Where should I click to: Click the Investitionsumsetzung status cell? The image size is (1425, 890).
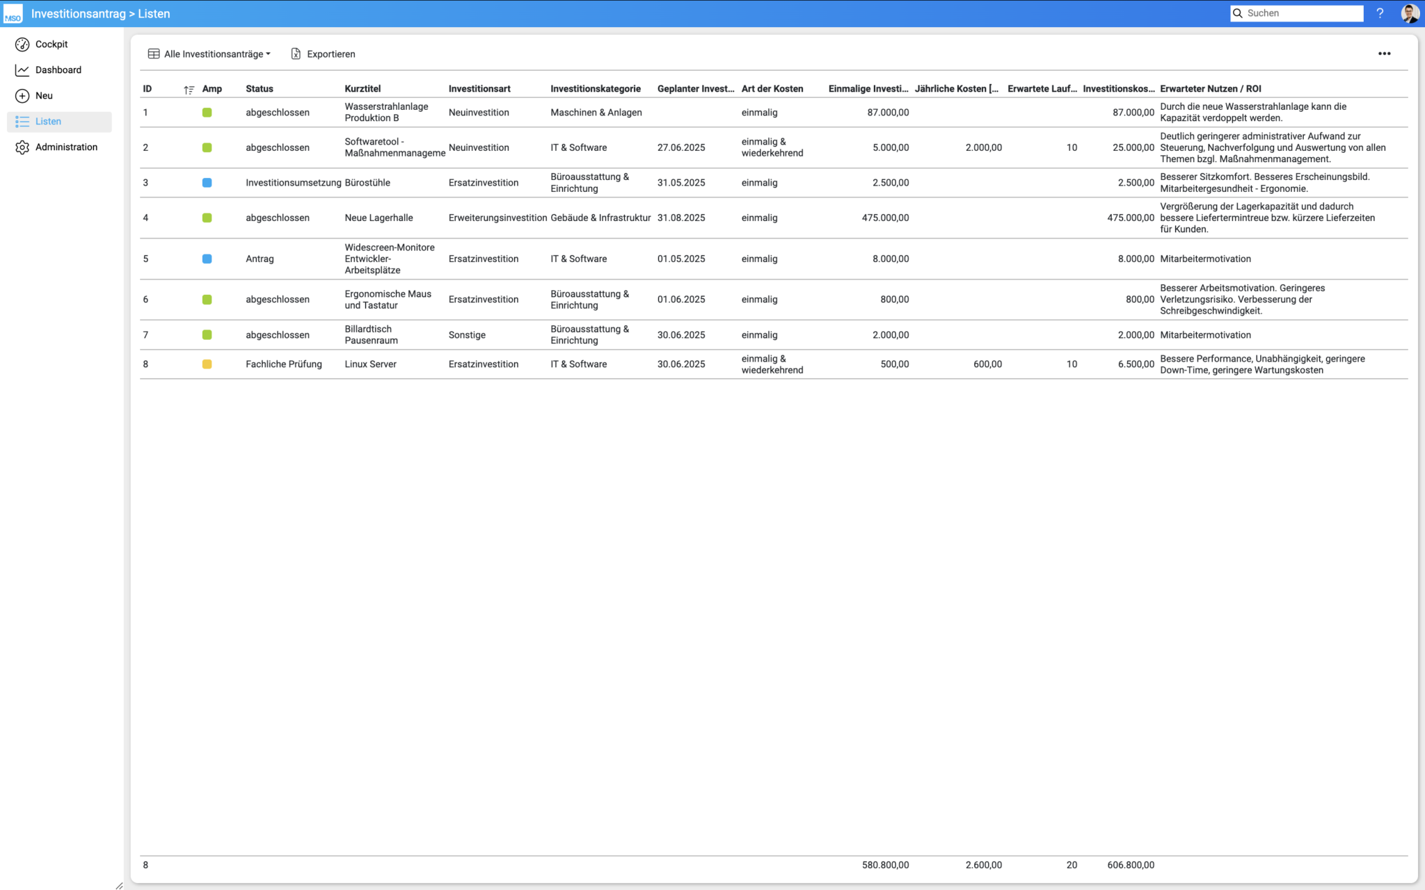tap(294, 183)
